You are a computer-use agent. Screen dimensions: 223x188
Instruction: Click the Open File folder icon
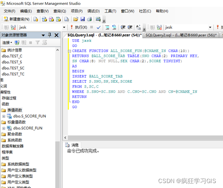click(76, 19)
